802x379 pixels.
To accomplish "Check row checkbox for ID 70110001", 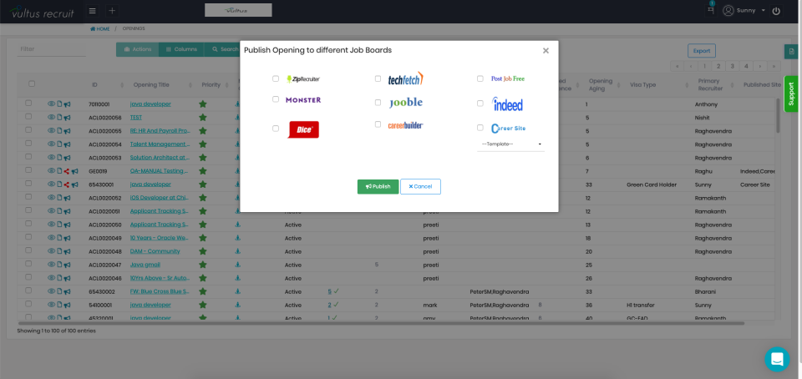I will 28,104.
